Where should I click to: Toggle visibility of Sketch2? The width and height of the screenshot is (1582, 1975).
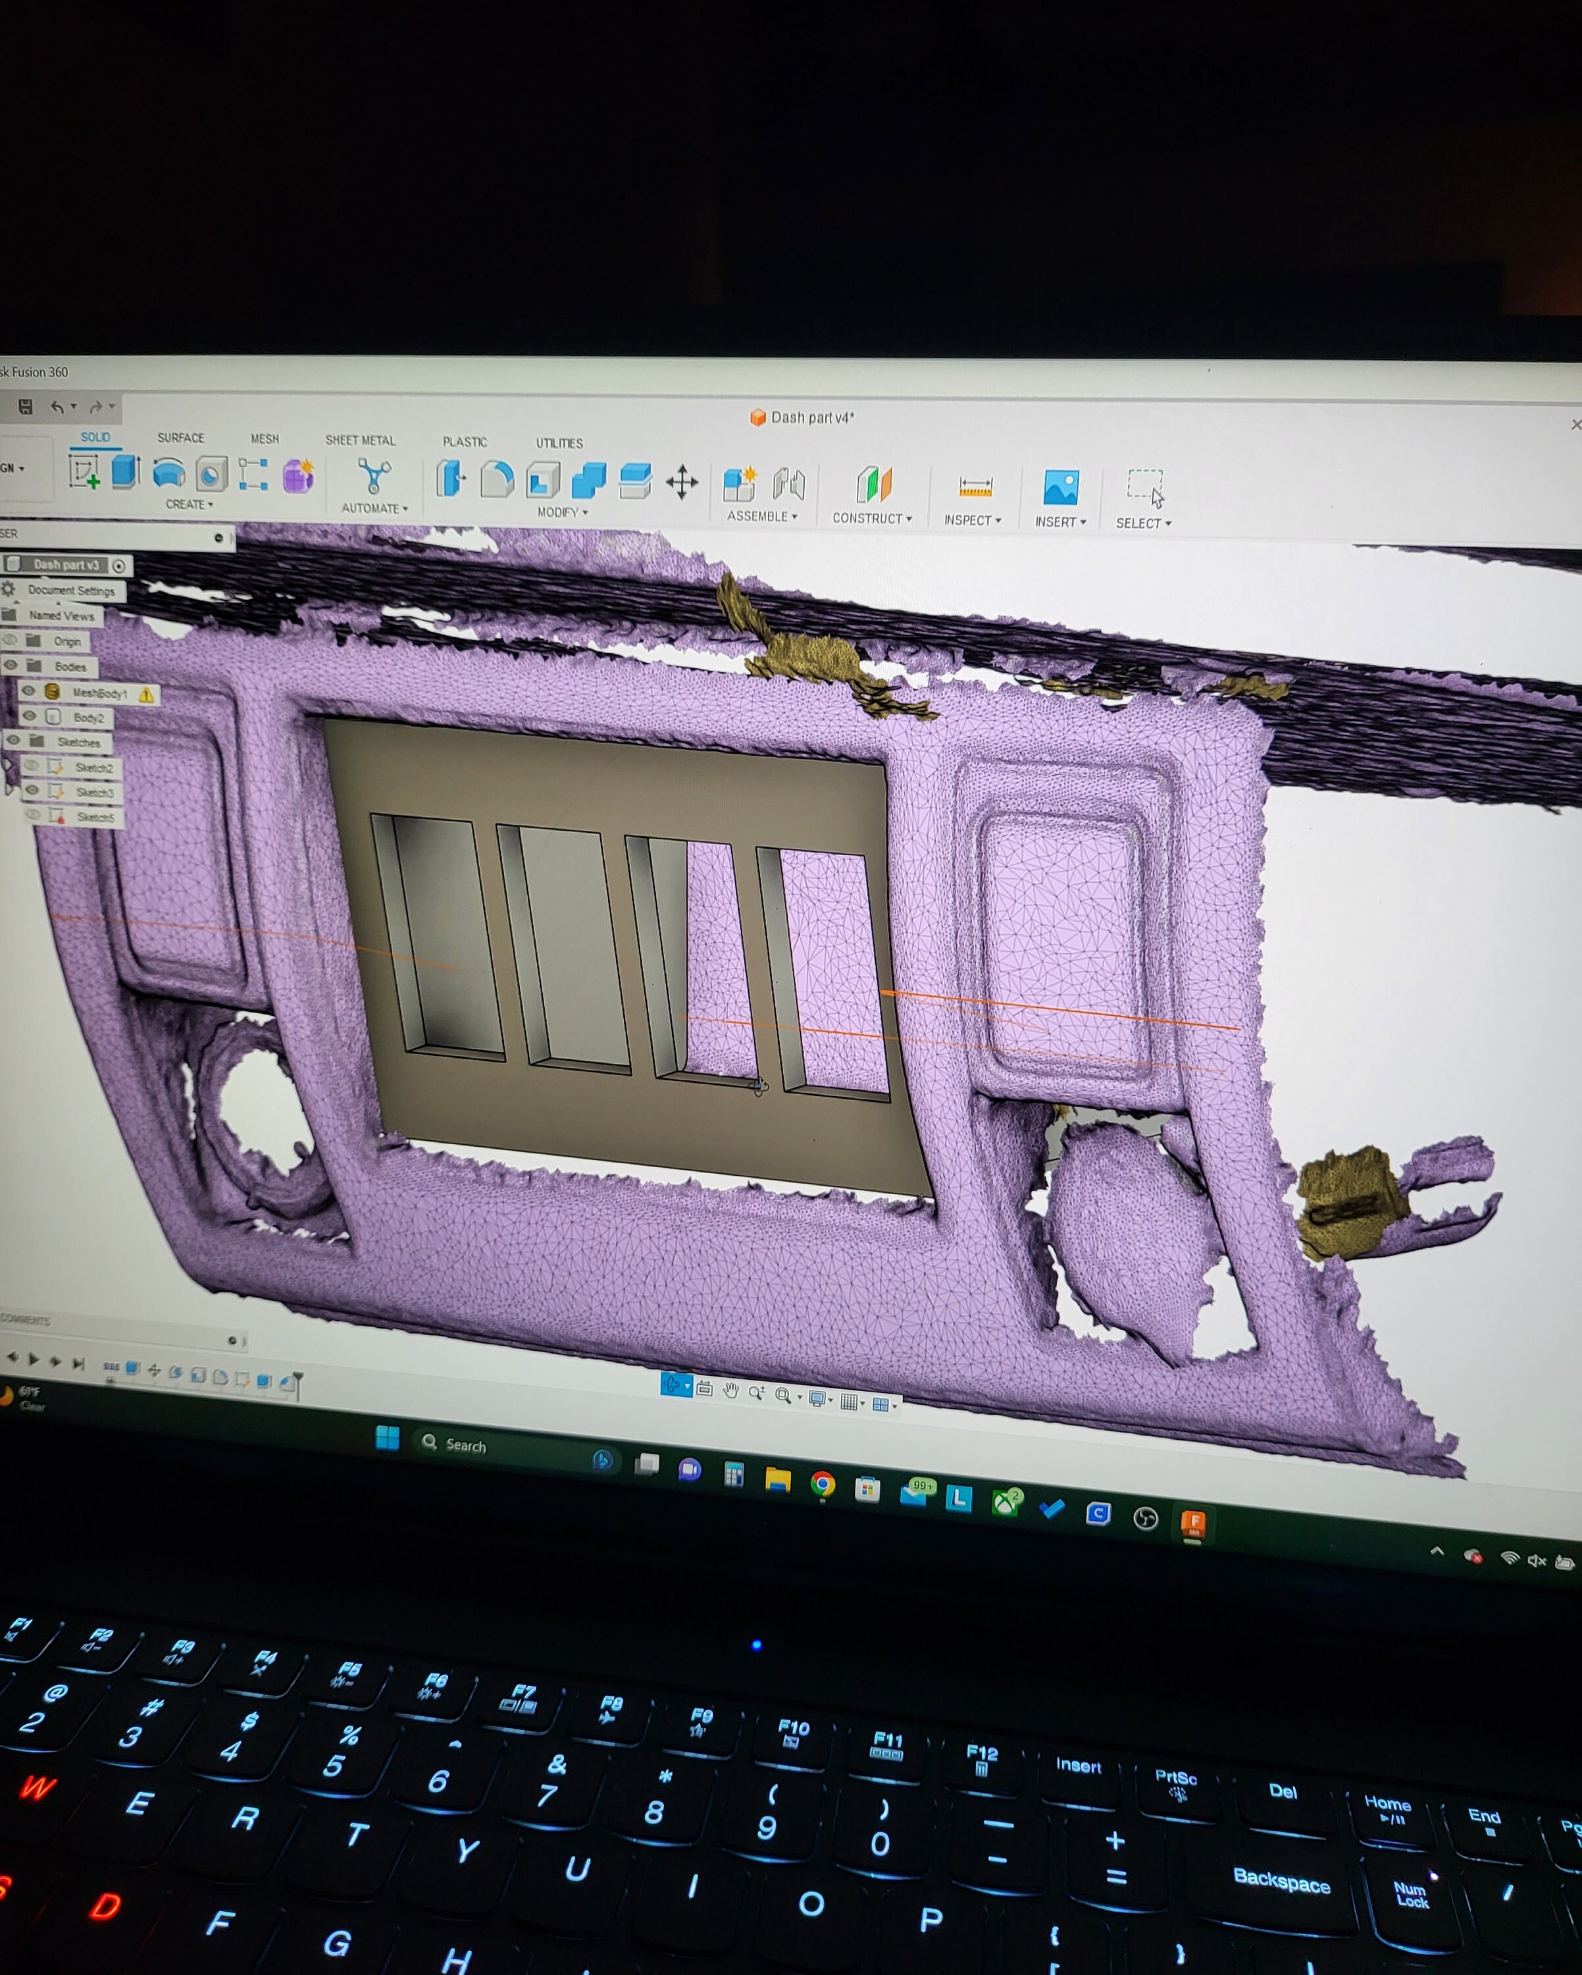(34, 766)
